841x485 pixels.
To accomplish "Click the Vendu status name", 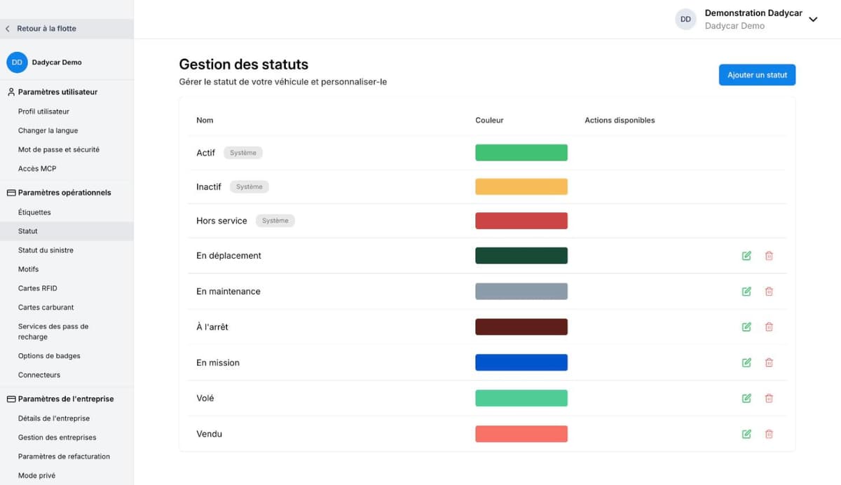I will 209,434.
